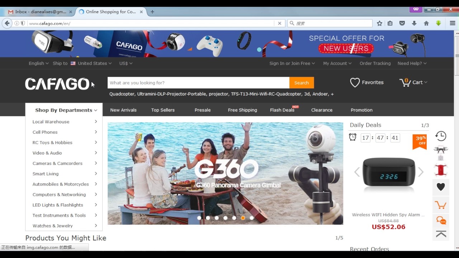The width and height of the screenshot is (459, 258).
Task: Click the orange cart sidebar icon
Action: [x=441, y=205]
